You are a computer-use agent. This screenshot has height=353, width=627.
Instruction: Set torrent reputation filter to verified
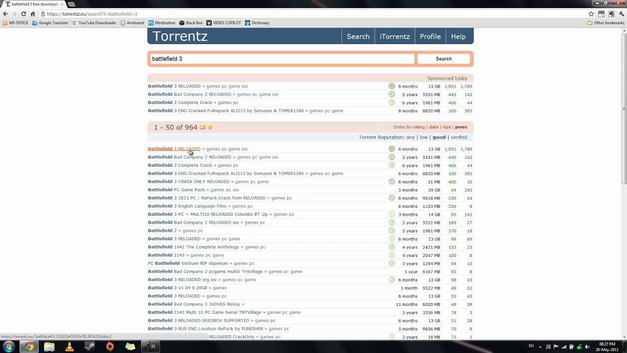(459, 137)
